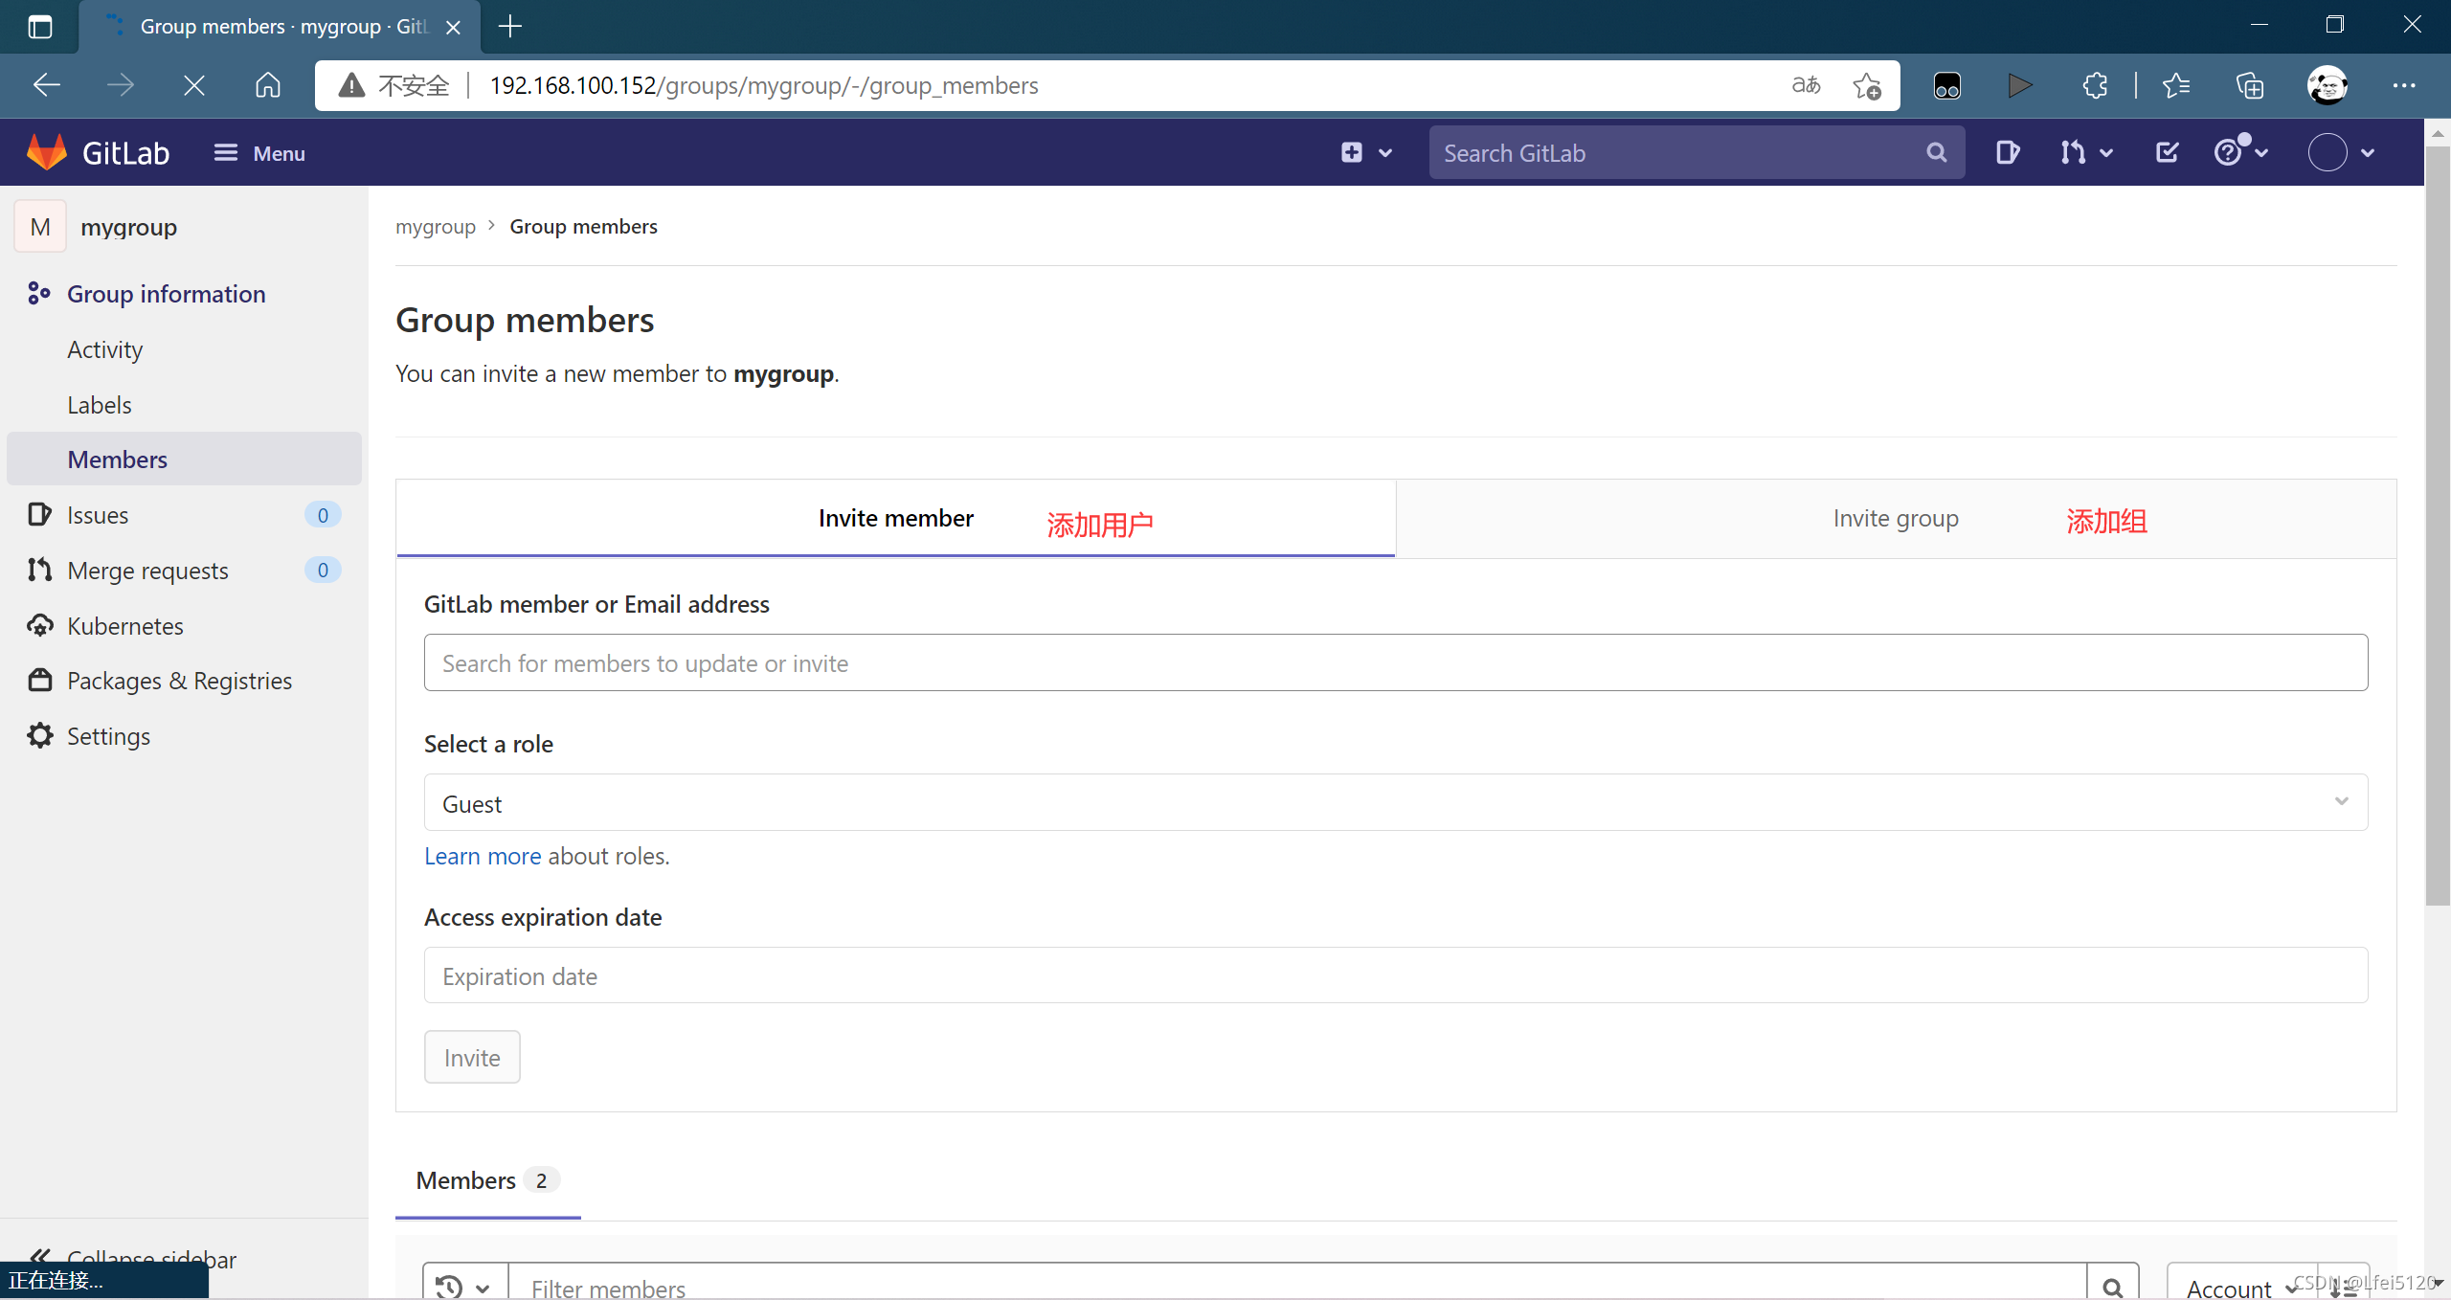Click the To-Do list icon in navbar
The width and height of the screenshot is (2451, 1300).
2167,152
